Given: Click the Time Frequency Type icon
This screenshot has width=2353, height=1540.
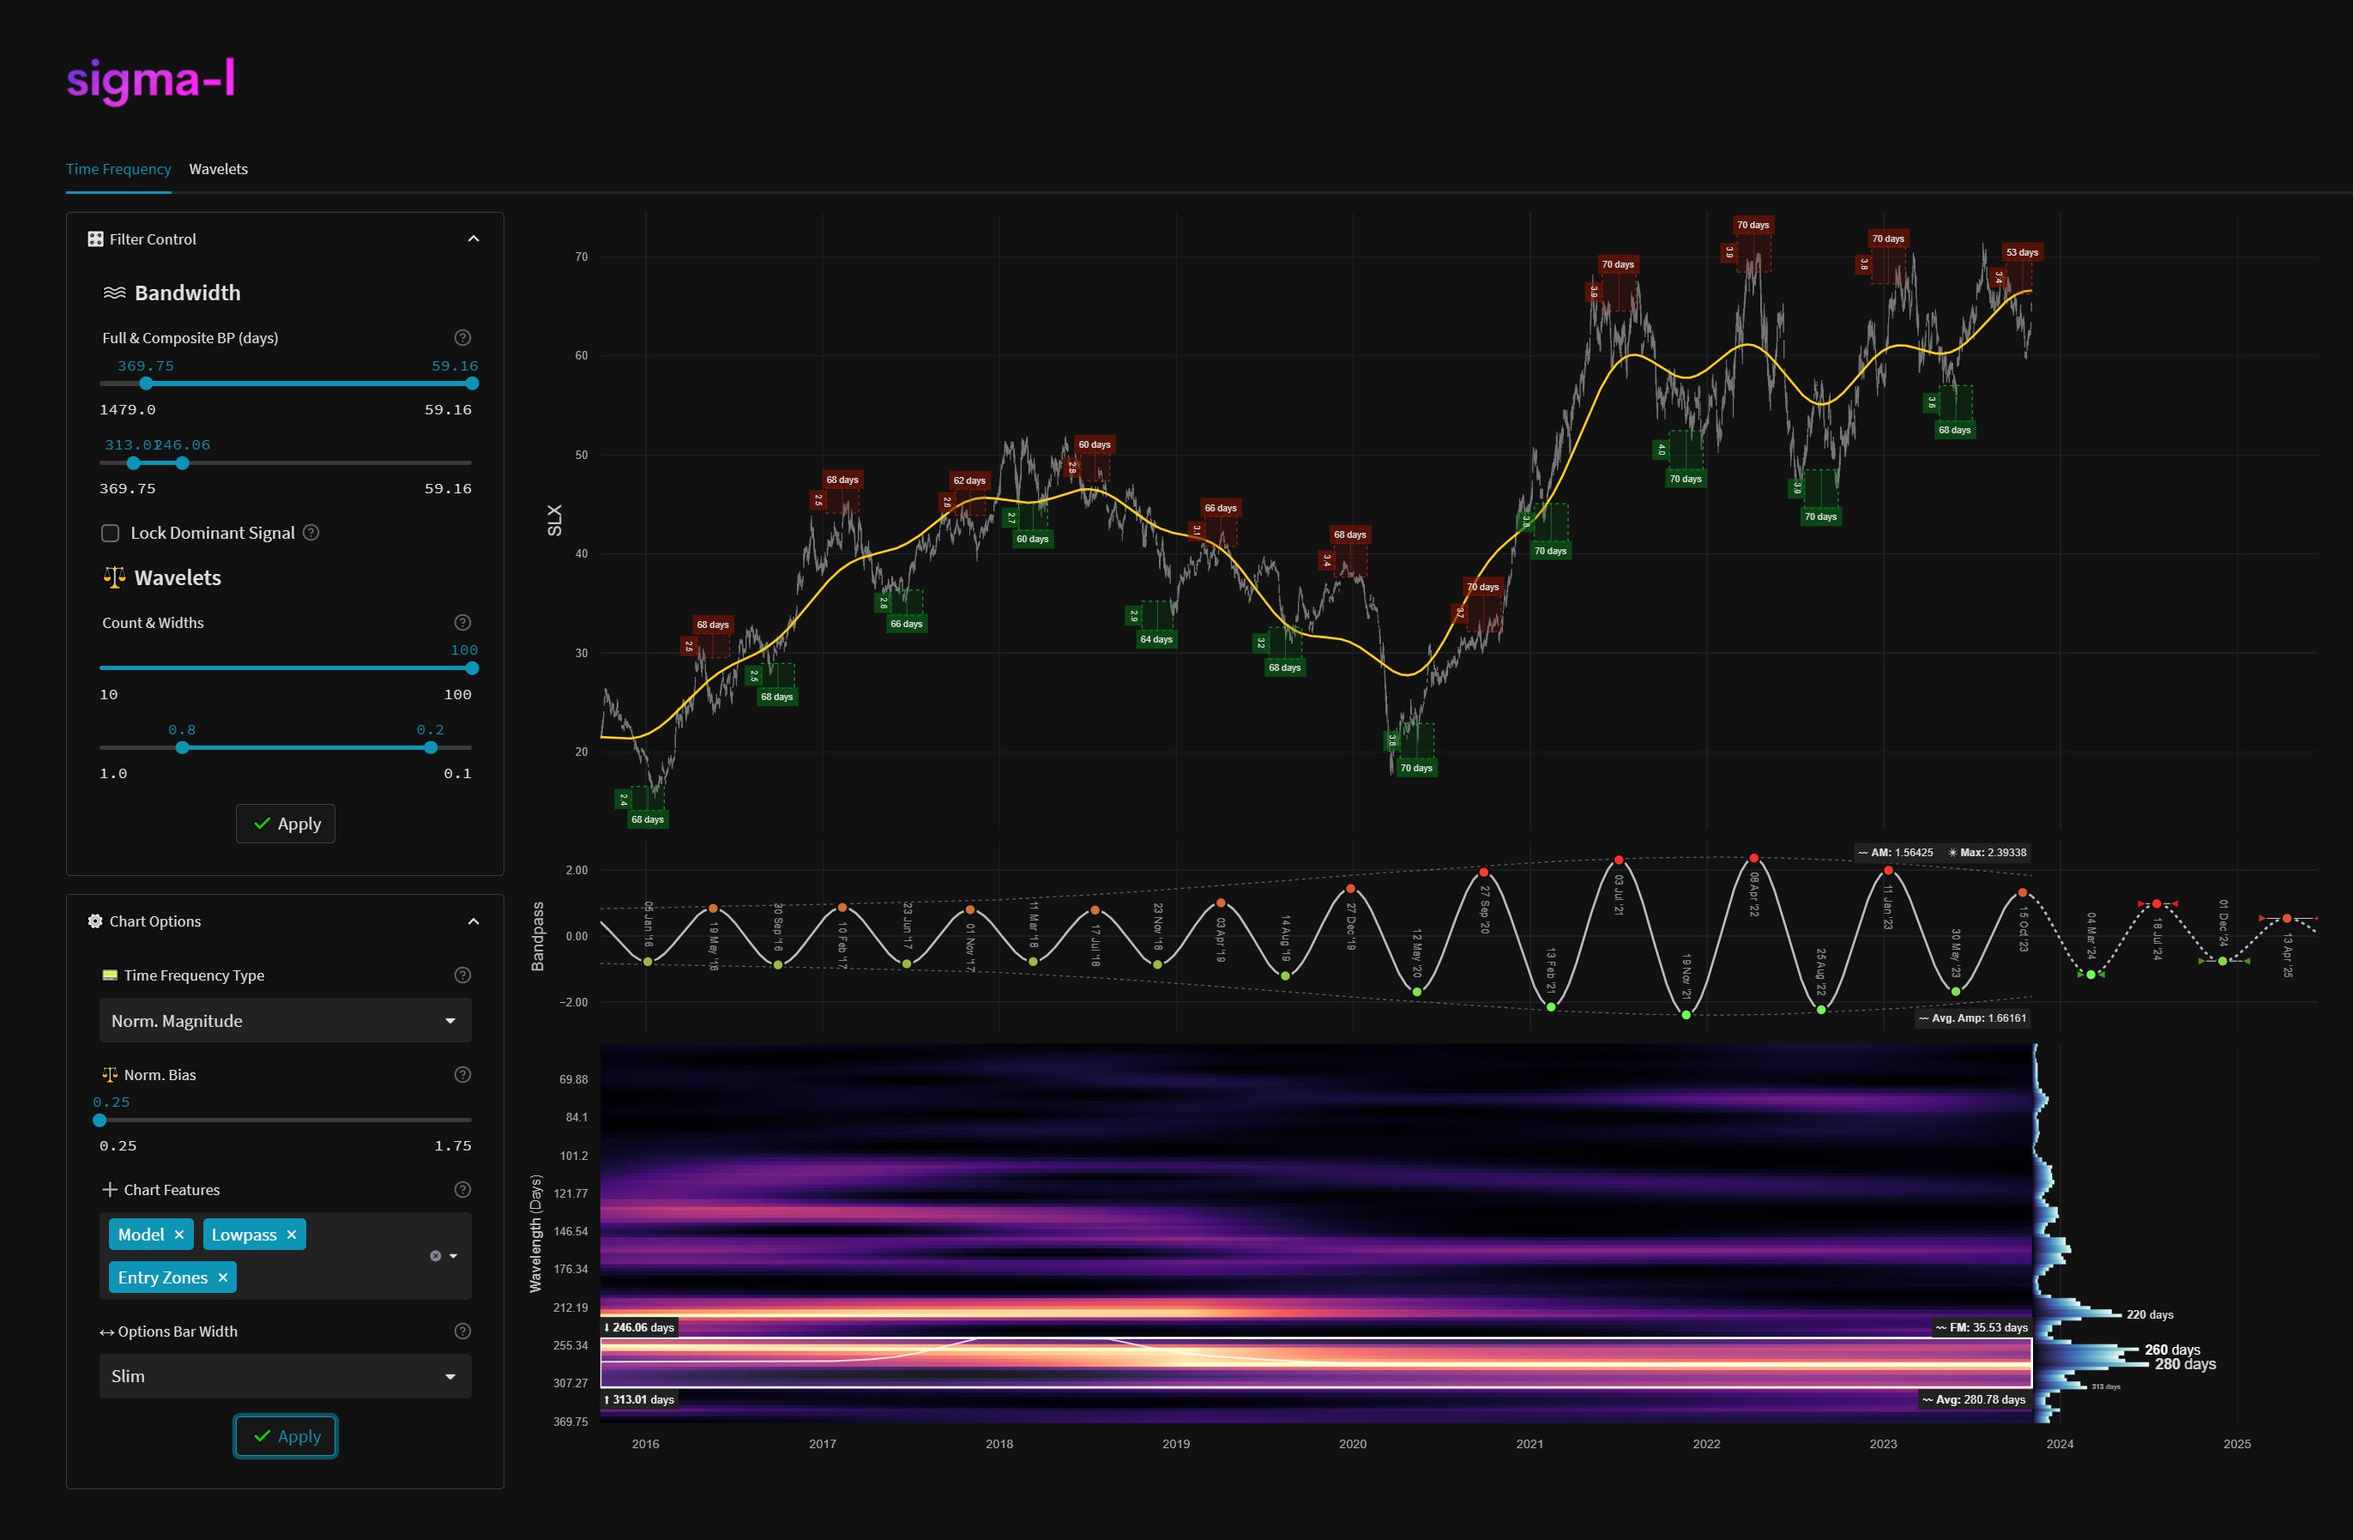Looking at the screenshot, I should coord(110,975).
